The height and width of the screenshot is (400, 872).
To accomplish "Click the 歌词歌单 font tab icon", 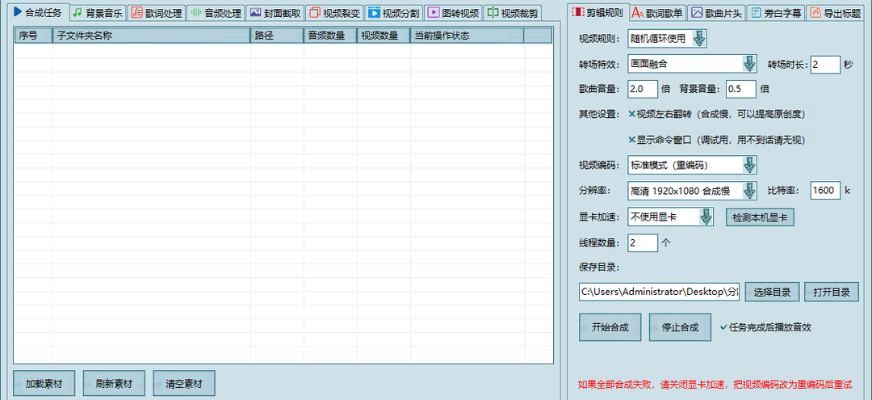I will click(x=637, y=13).
